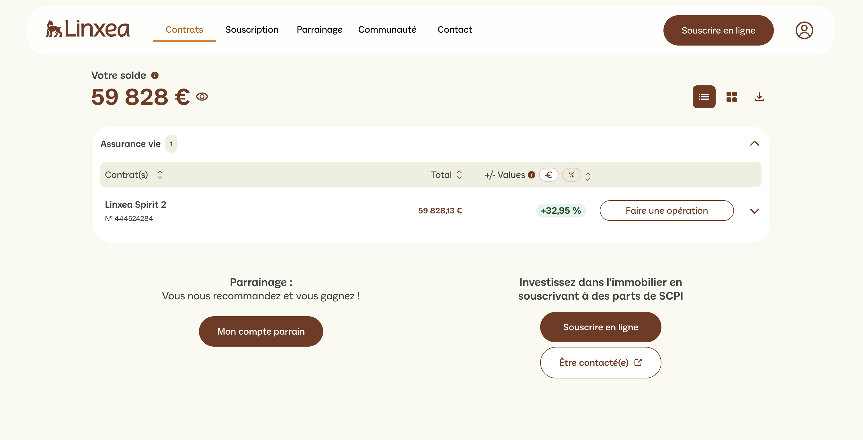Viewport: 863px width, 440px height.
Task: Click the total amount 59 828,13 €
Action: (x=440, y=211)
